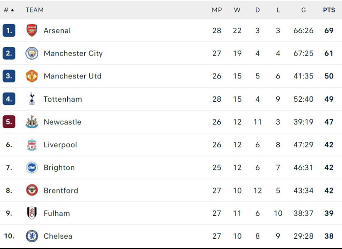Click the Newcastle club crest icon

click(32, 122)
